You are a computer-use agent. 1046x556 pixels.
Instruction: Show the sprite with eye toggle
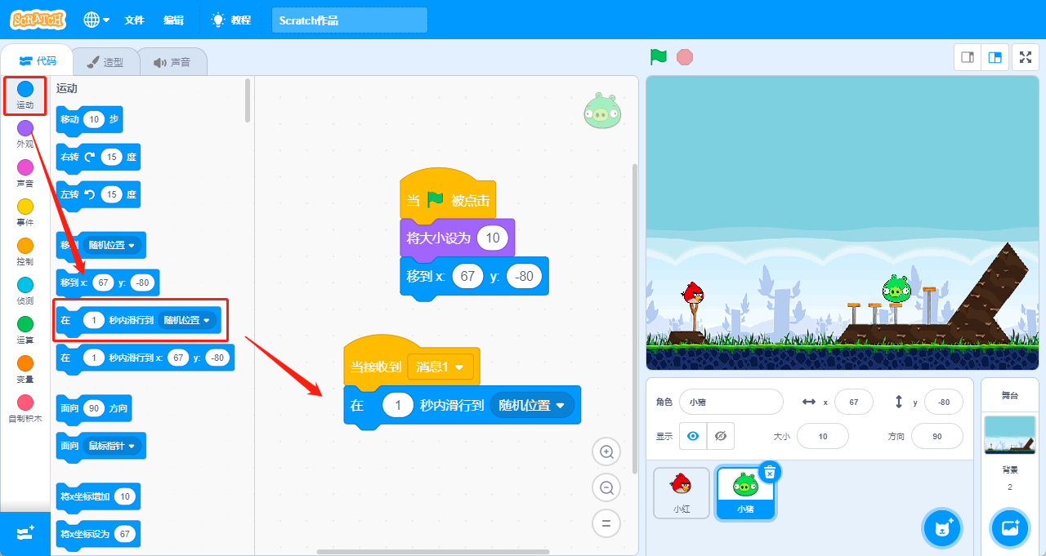[x=693, y=436]
